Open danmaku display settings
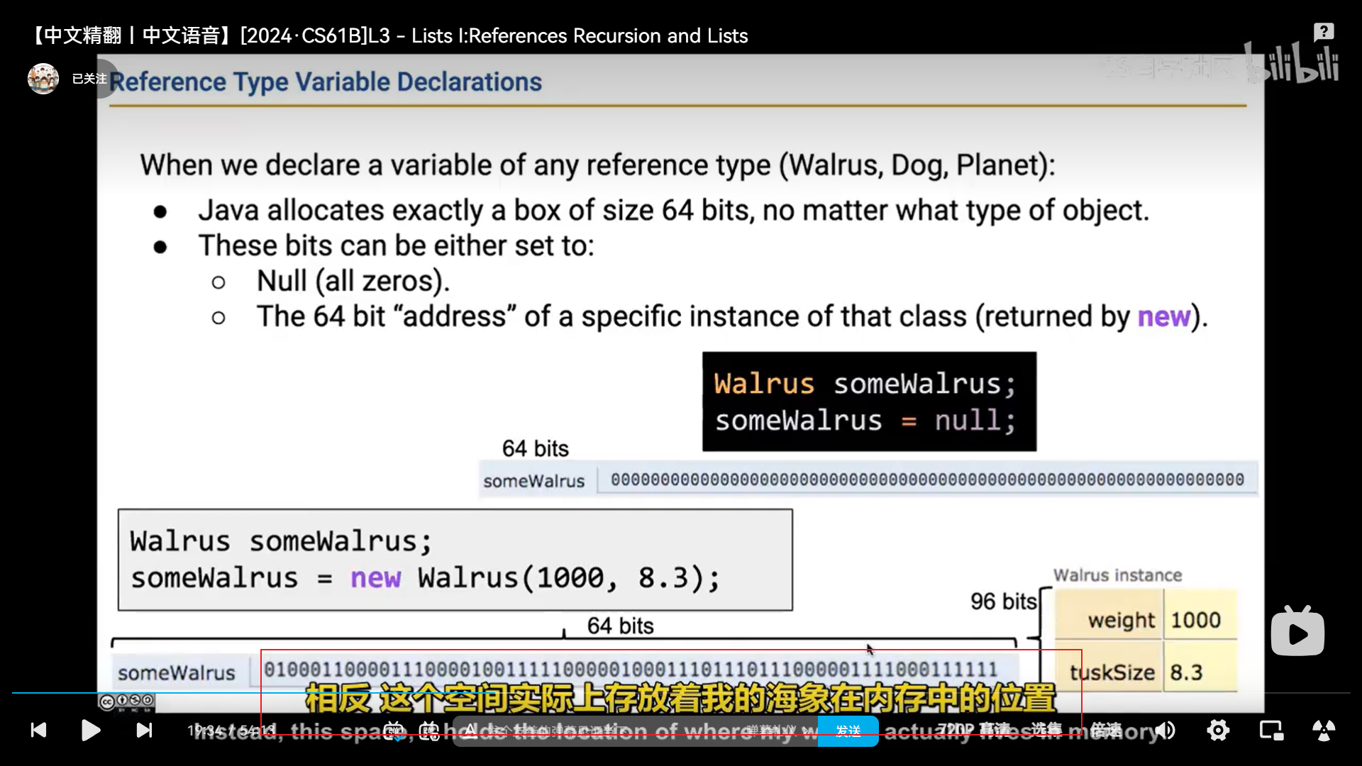The image size is (1362, 766). pyautogui.click(x=429, y=731)
